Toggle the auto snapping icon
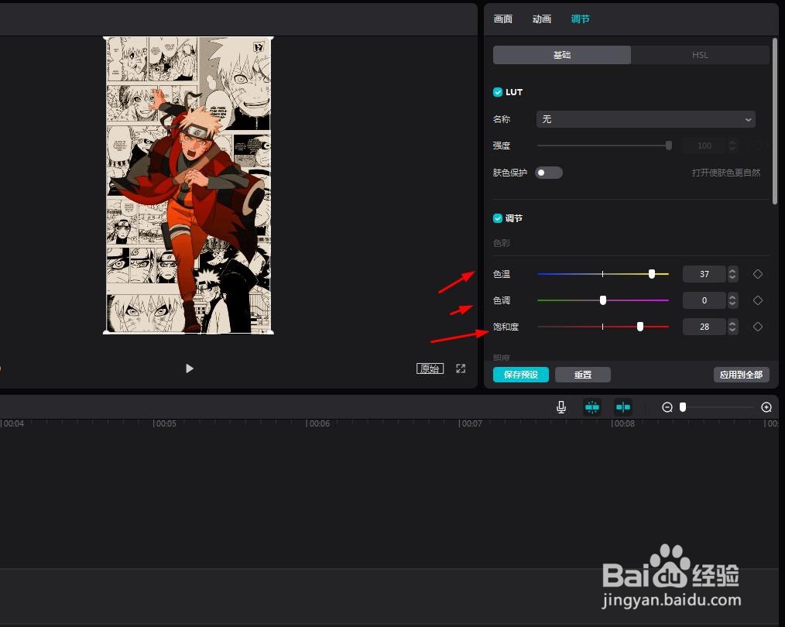785x627 pixels. point(623,407)
